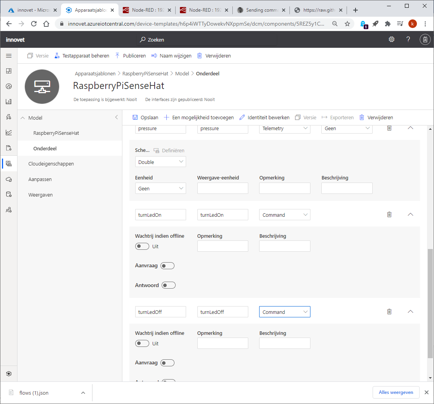The height and width of the screenshot is (404, 434).
Task: Open Cloudeigenschappen in the side menu
Action: point(51,164)
